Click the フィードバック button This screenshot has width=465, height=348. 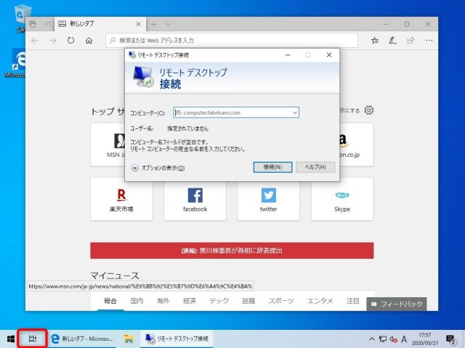[x=397, y=304]
